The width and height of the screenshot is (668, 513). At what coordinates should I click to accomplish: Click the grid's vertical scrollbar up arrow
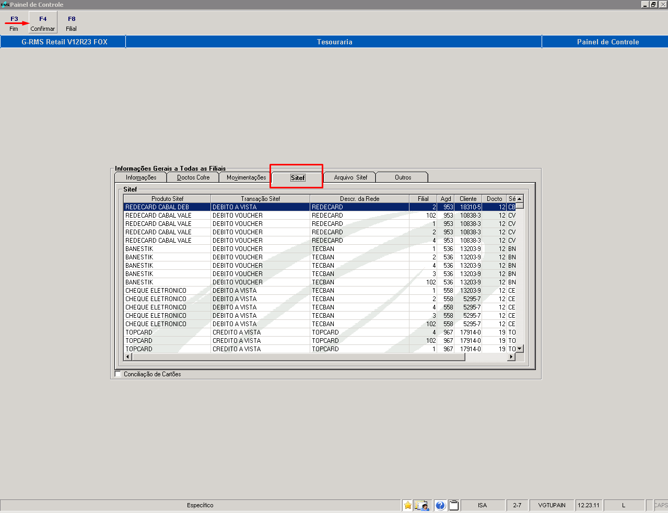519,198
